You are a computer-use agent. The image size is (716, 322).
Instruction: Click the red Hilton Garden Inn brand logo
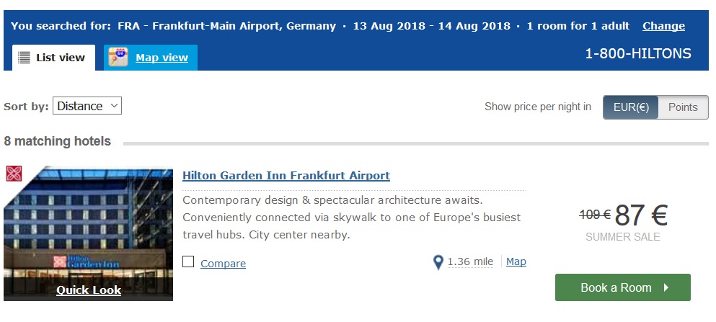(x=13, y=174)
